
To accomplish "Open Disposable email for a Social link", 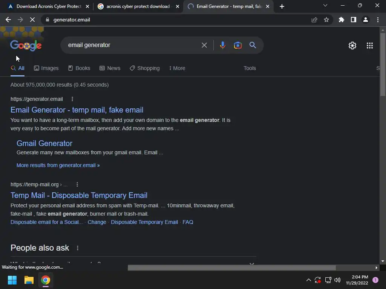I will (47, 222).
